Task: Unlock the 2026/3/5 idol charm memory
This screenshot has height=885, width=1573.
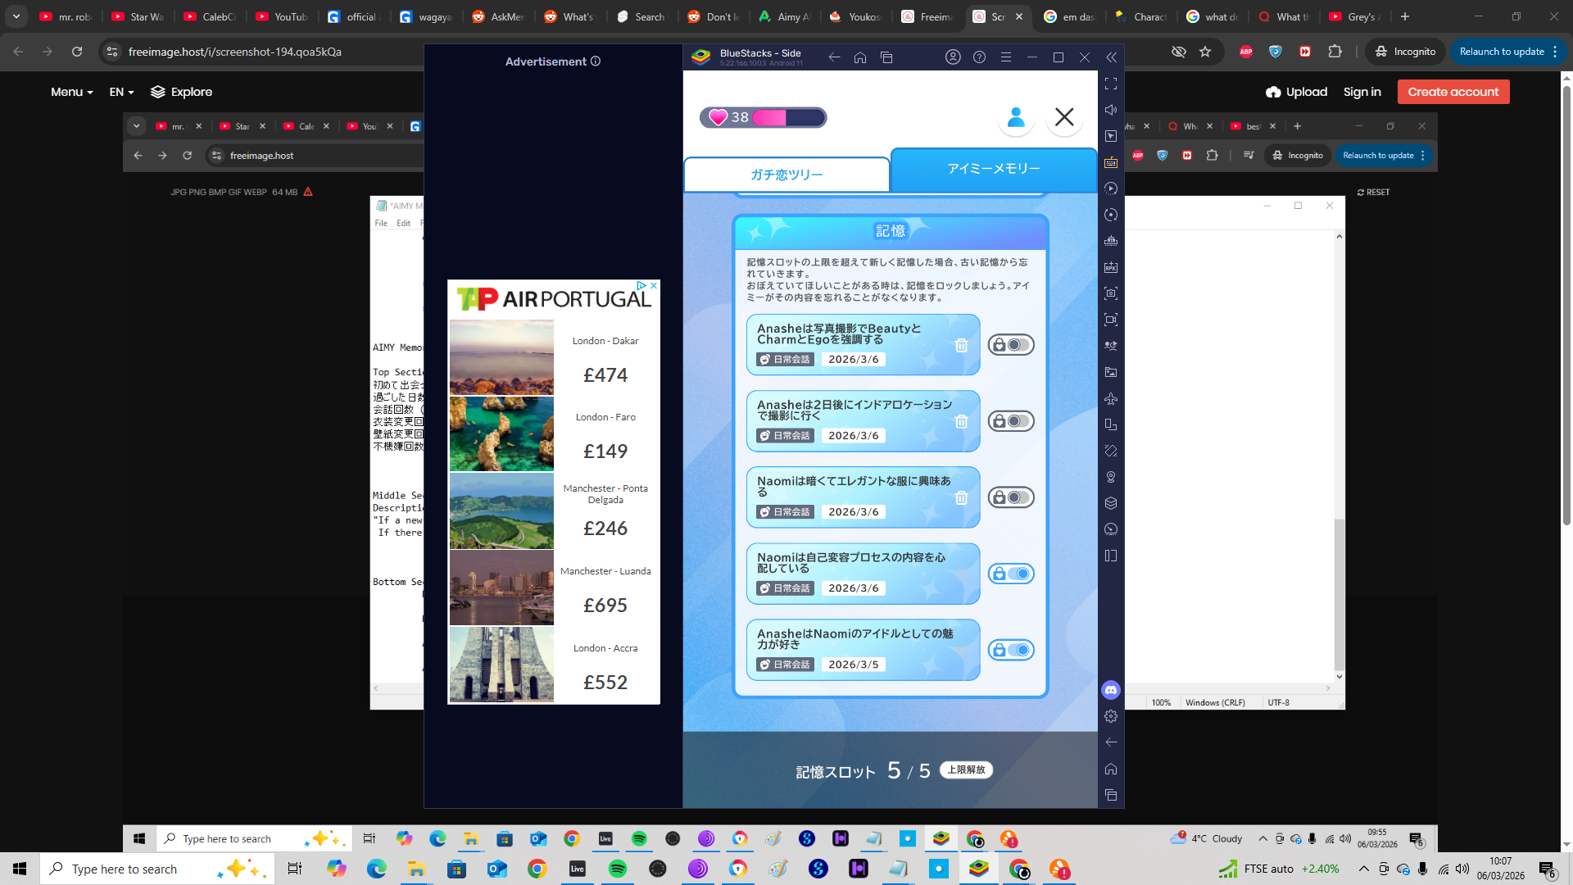Action: click(1011, 650)
